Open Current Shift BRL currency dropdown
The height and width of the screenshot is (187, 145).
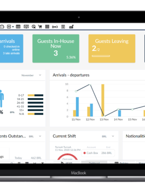(108, 136)
